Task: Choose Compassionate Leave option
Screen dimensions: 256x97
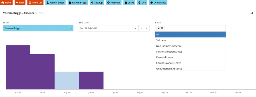Action: [190, 63]
